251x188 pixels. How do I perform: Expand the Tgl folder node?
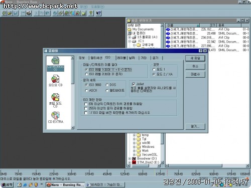pyautogui.click(x=134, y=139)
